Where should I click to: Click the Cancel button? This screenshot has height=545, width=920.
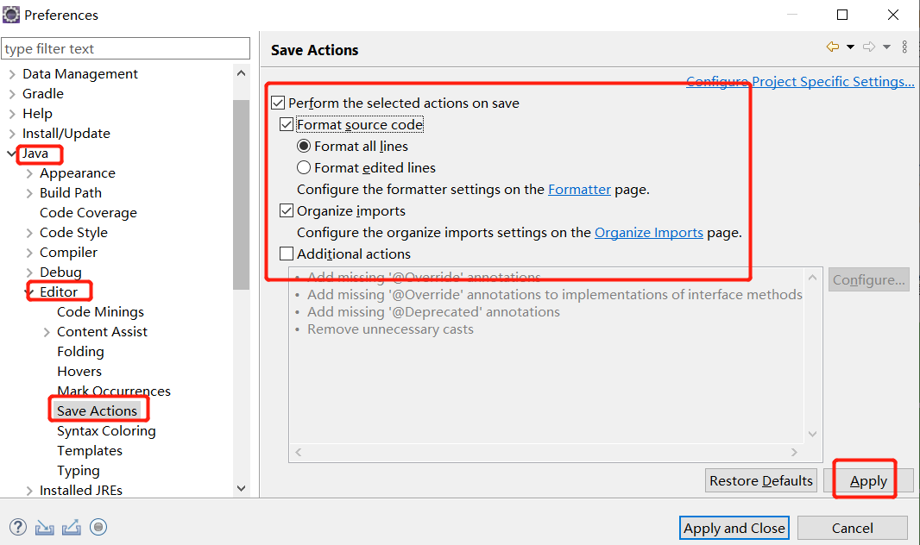[x=853, y=528]
